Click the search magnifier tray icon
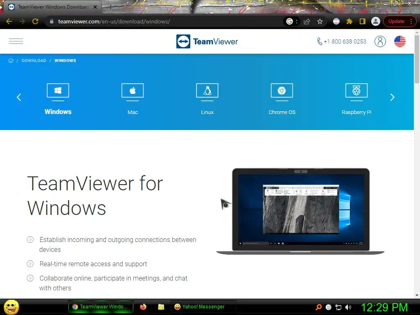Viewport: 420px width, 315px height. click(319, 307)
